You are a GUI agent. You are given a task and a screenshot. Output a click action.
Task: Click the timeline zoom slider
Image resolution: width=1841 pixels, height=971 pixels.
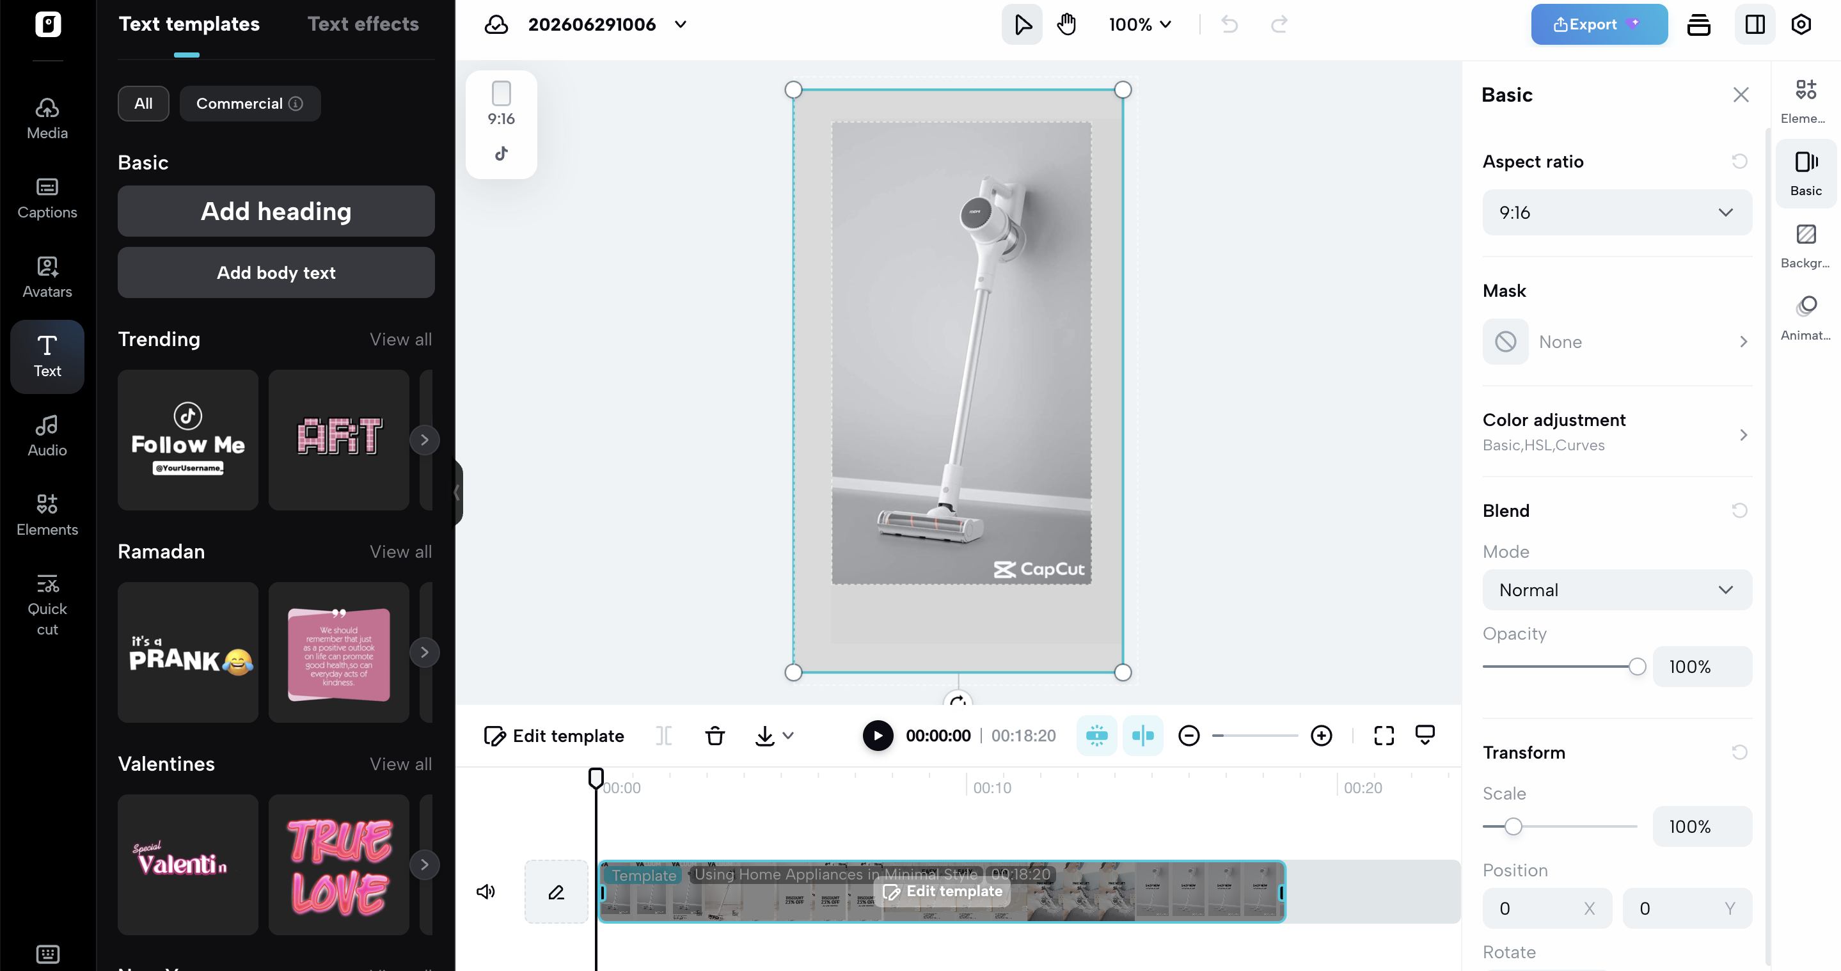(x=1255, y=735)
